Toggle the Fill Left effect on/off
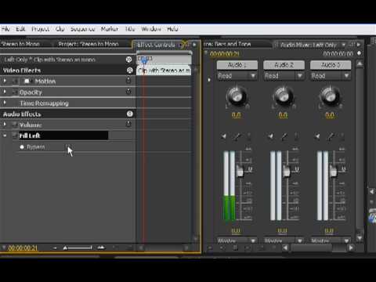 click(15, 136)
